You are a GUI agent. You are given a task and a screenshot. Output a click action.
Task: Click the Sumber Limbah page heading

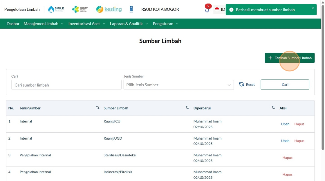(x=160, y=41)
